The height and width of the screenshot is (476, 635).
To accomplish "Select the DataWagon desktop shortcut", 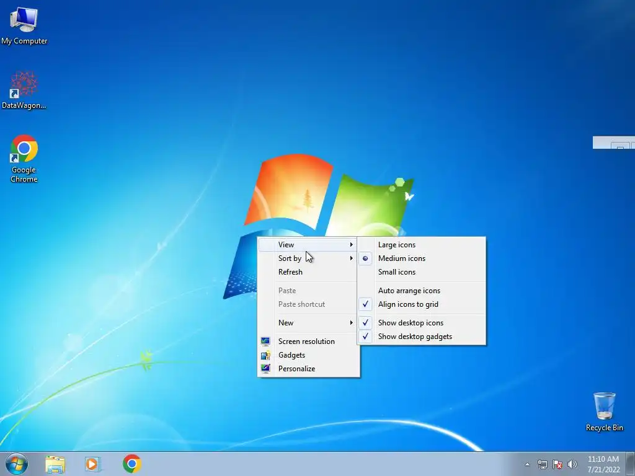I will (24, 90).
